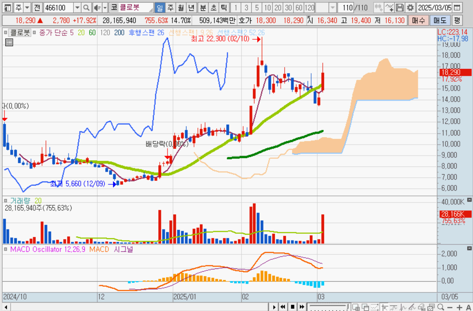Click the vertical line chart tool icon
Viewport: 473px width, 311px height.
[403, 307]
